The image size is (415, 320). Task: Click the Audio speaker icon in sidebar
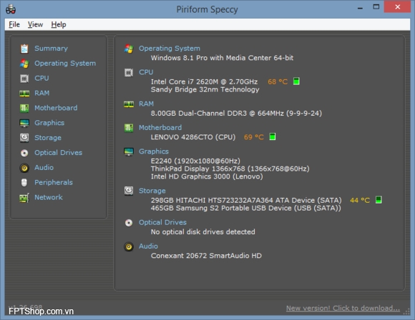pos(24,168)
